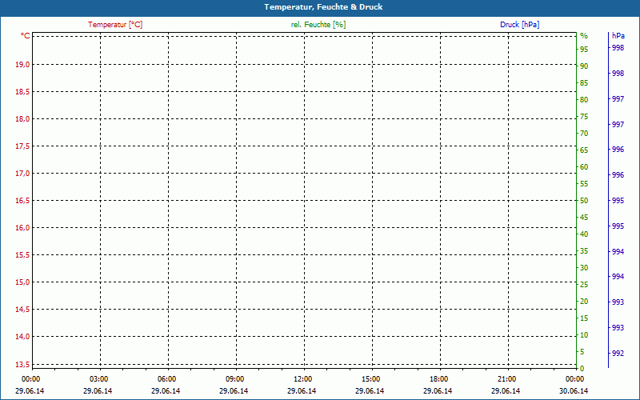The width and height of the screenshot is (640, 400).
Task: Click the 15:00 time axis label
Action: pyautogui.click(x=371, y=379)
